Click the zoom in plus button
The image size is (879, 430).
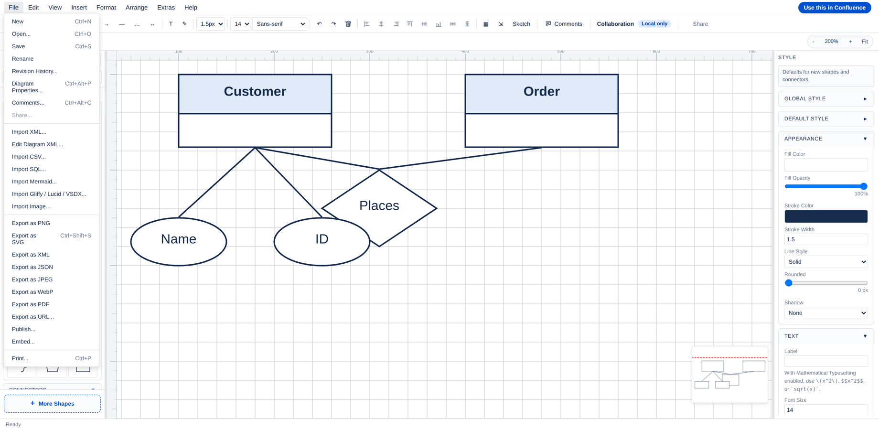(x=850, y=42)
